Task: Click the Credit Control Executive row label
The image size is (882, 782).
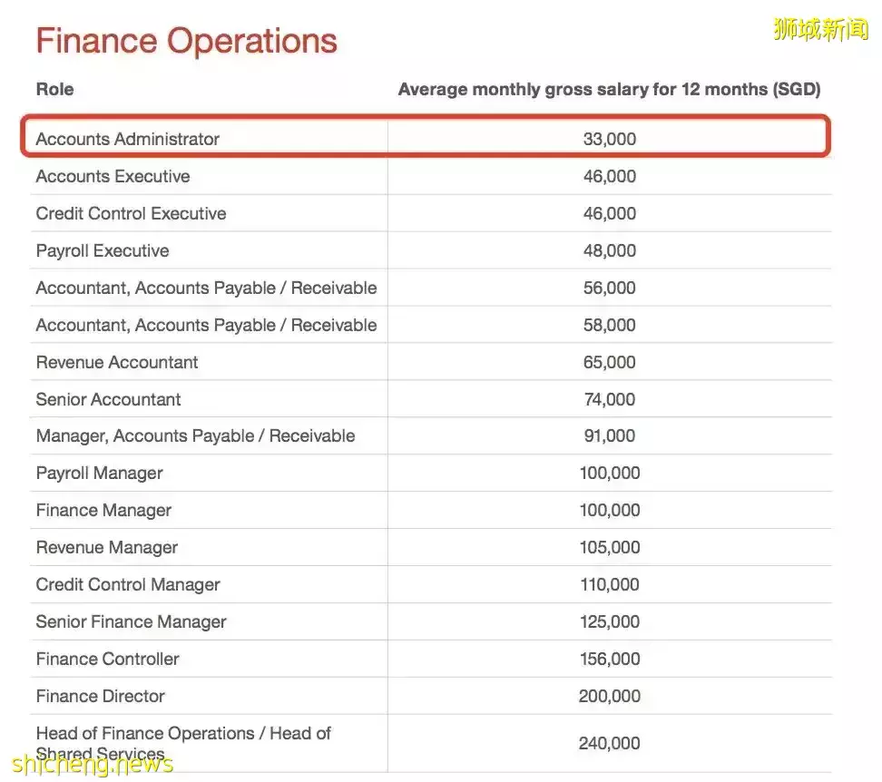Action: click(x=131, y=213)
